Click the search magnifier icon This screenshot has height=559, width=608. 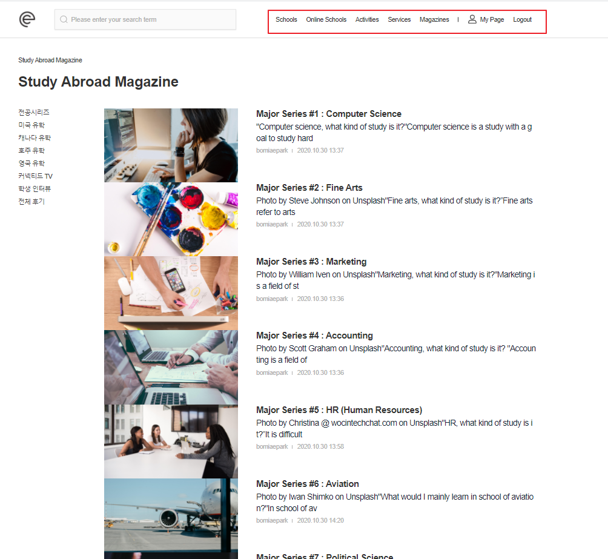(64, 19)
